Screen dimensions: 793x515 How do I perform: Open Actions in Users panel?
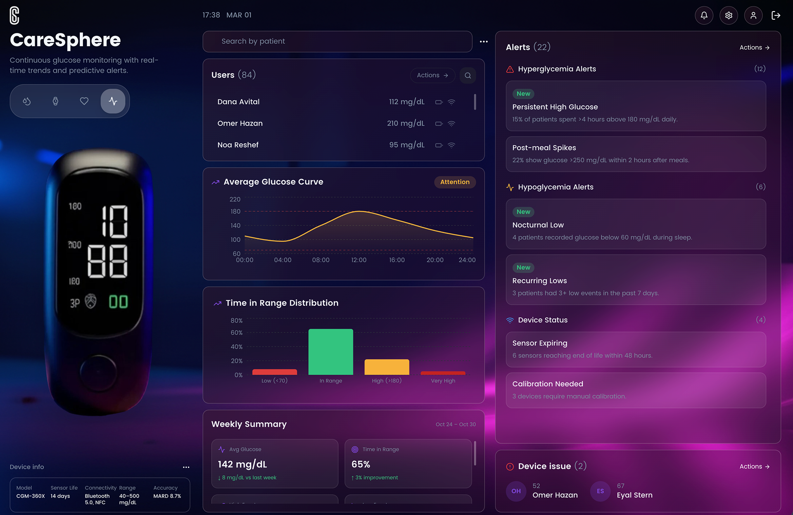click(432, 76)
